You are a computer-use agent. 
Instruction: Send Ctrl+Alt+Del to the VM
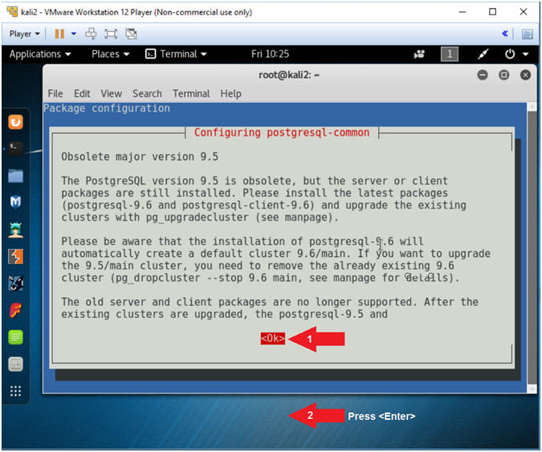click(91, 34)
